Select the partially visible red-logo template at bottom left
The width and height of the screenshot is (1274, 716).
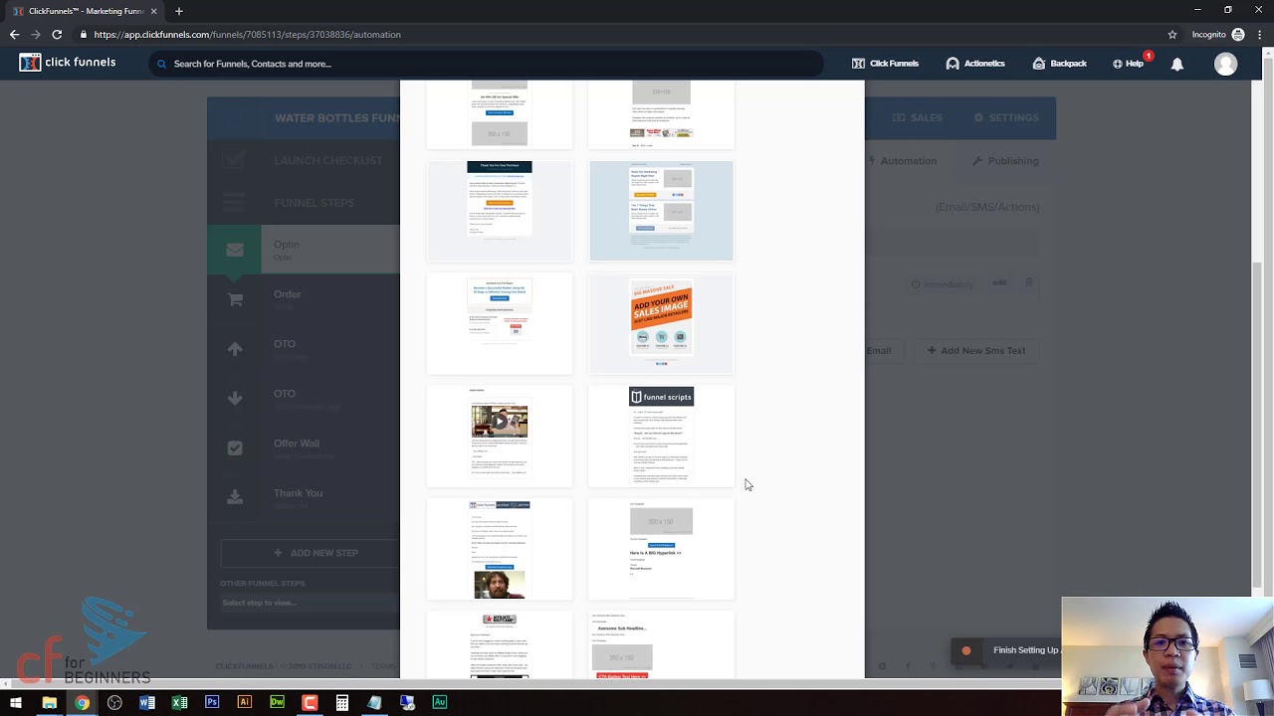coord(500,645)
